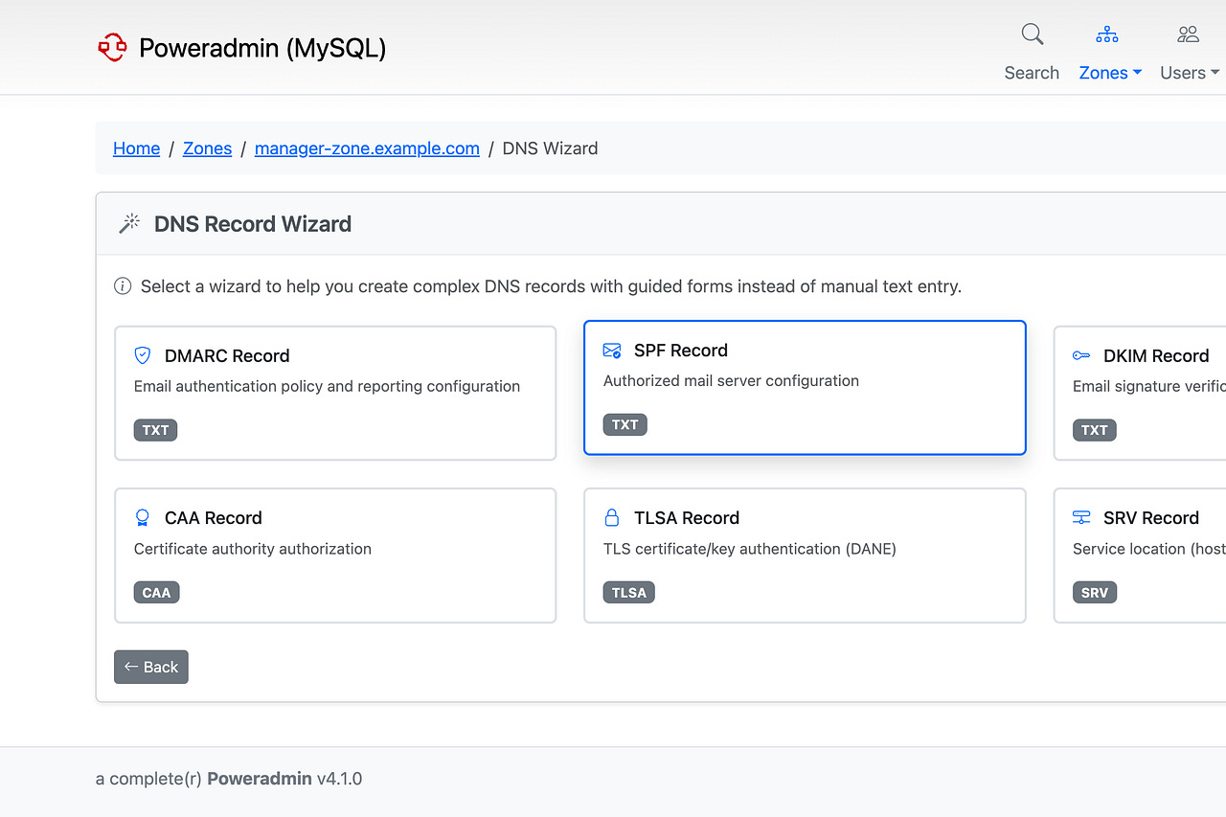Click the magnifying glass Search icon
The width and height of the screenshot is (1226, 817).
(x=1032, y=34)
